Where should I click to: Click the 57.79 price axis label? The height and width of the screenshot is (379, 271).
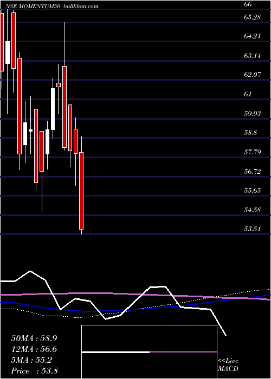tap(253, 152)
